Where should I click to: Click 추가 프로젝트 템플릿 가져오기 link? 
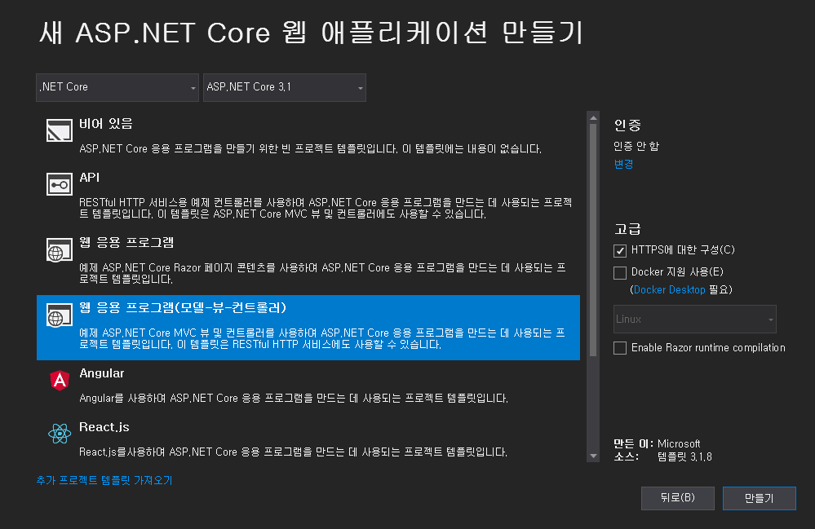pyautogui.click(x=104, y=480)
